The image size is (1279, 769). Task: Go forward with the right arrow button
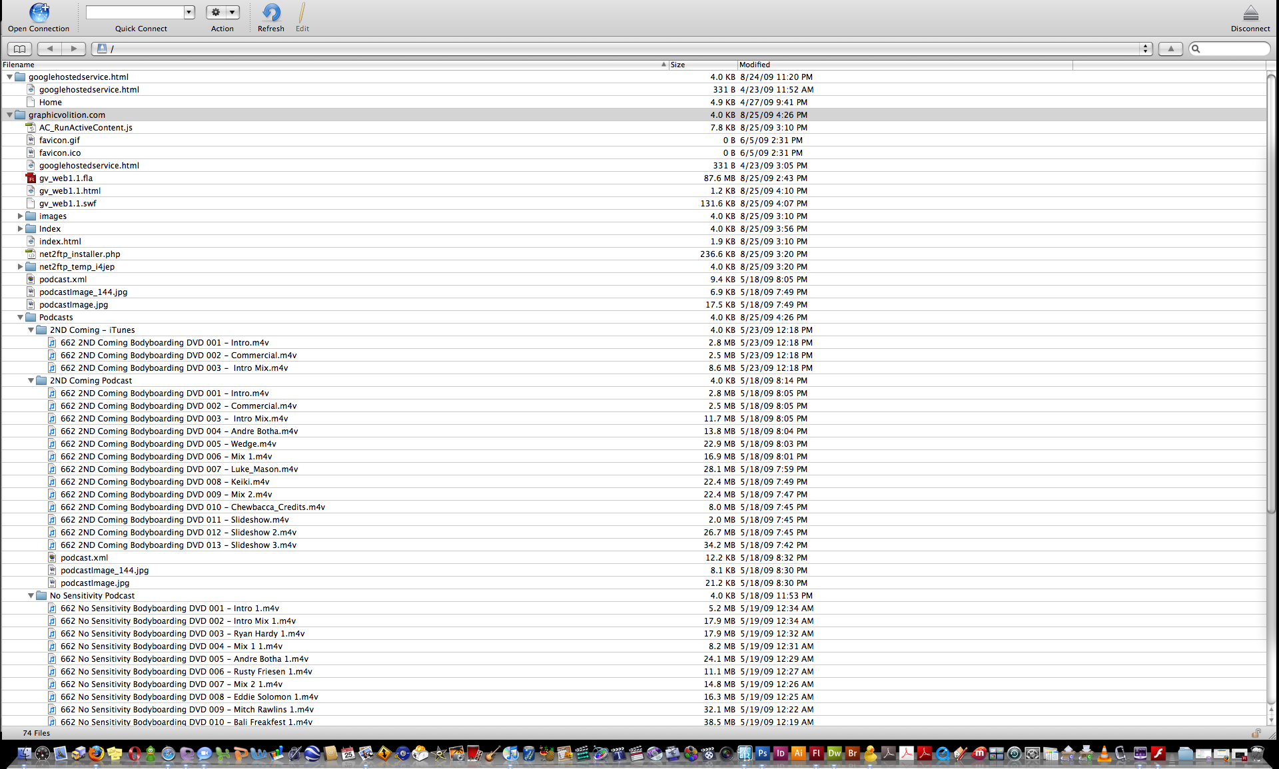coord(74,49)
